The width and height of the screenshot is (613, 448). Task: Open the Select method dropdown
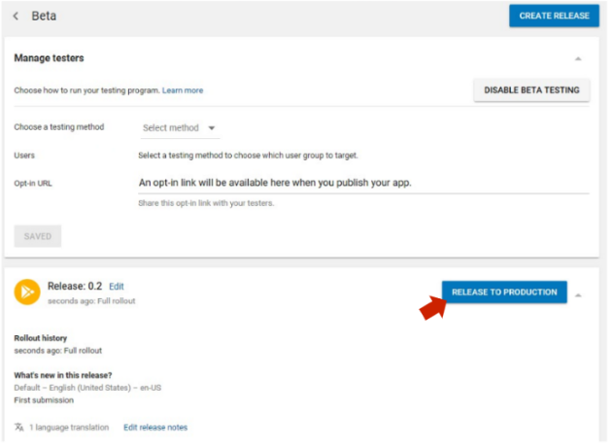(x=180, y=128)
